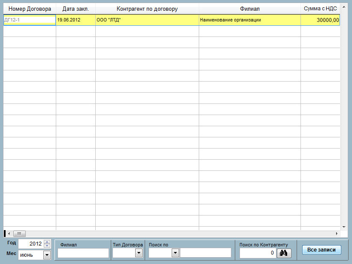The width and height of the screenshot is (352, 264).
Task: Click the horizontal scrollbar thumb
Action: click(19, 234)
